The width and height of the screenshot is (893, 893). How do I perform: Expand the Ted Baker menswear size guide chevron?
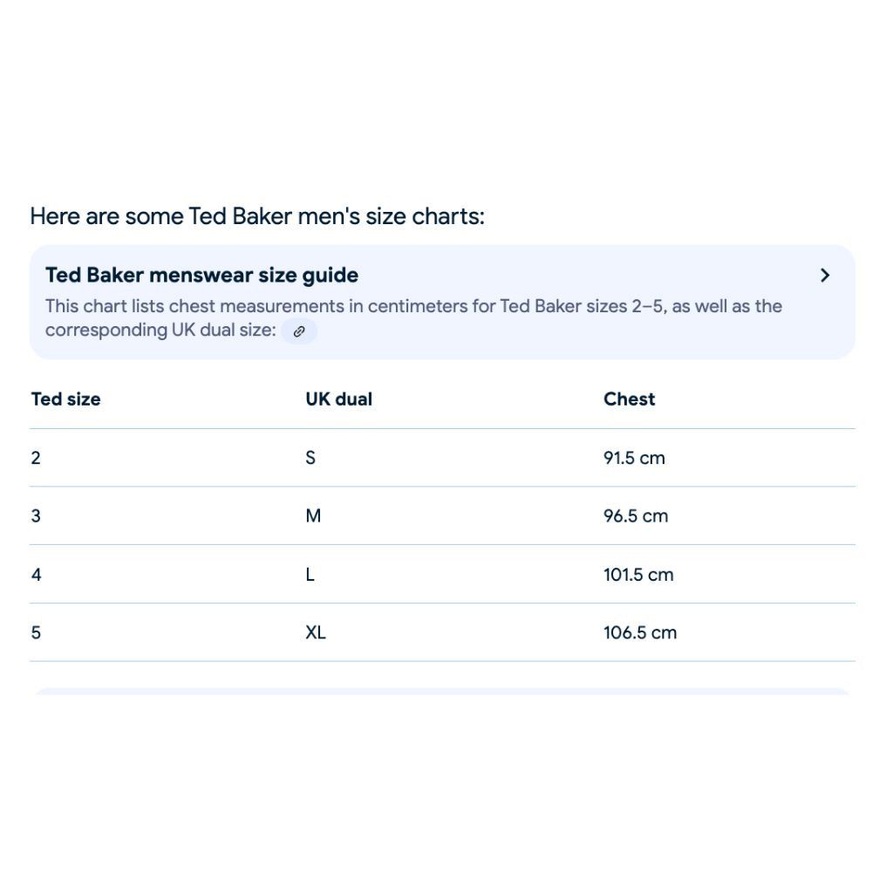point(825,276)
